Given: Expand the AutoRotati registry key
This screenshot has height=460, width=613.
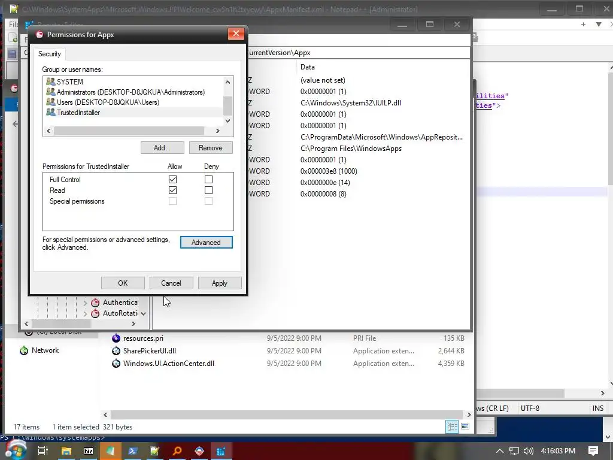Looking at the screenshot, I should pos(85,313).
